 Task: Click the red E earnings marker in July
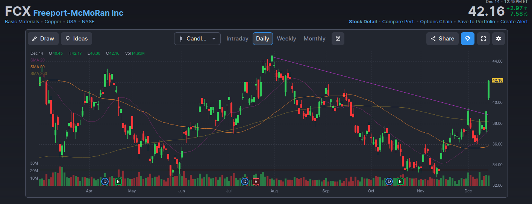pos(256,181)
